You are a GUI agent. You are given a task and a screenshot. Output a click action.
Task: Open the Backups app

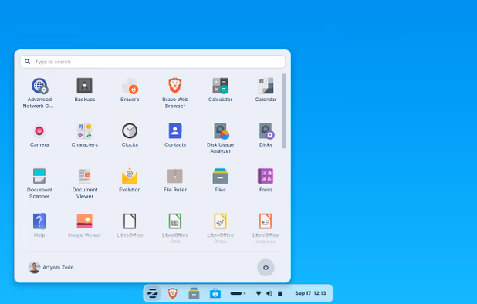click(85, 90)
